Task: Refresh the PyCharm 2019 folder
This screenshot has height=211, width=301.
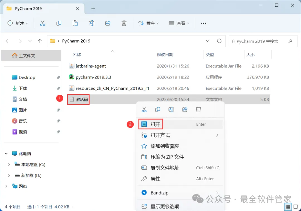Action: tap(219, 41)
